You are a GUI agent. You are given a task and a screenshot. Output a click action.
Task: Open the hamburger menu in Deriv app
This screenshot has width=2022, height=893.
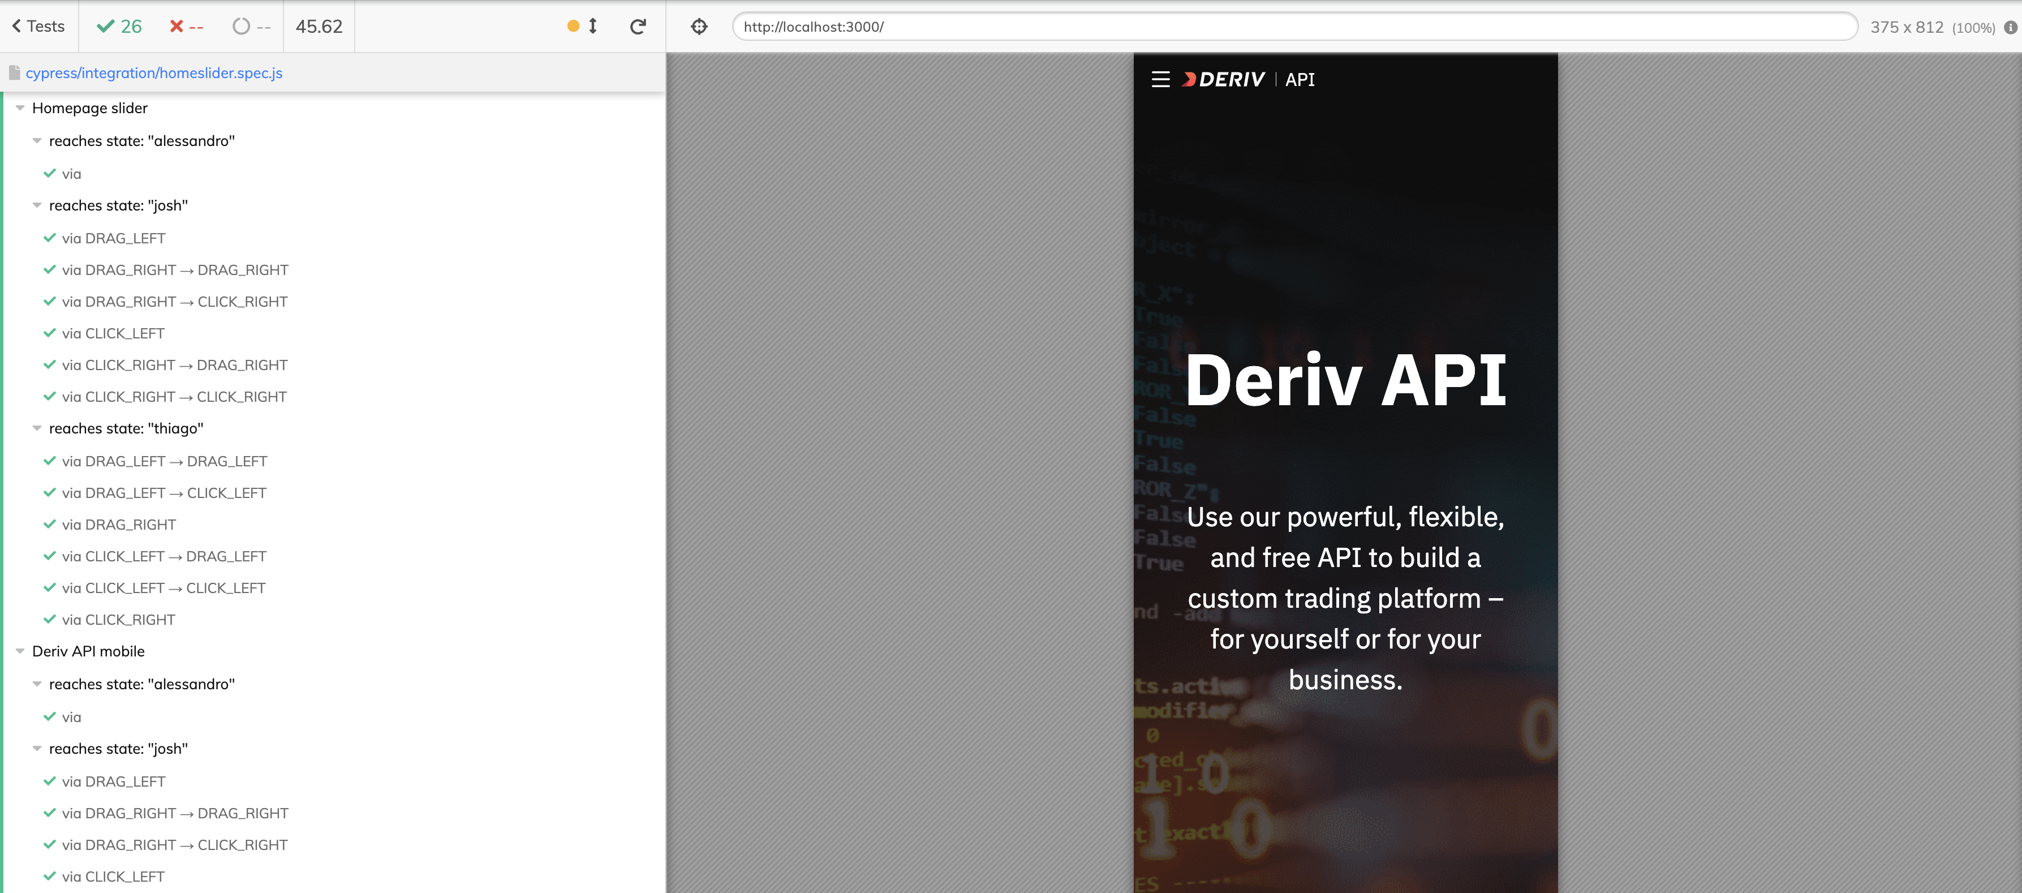[x=1160, y=79]
